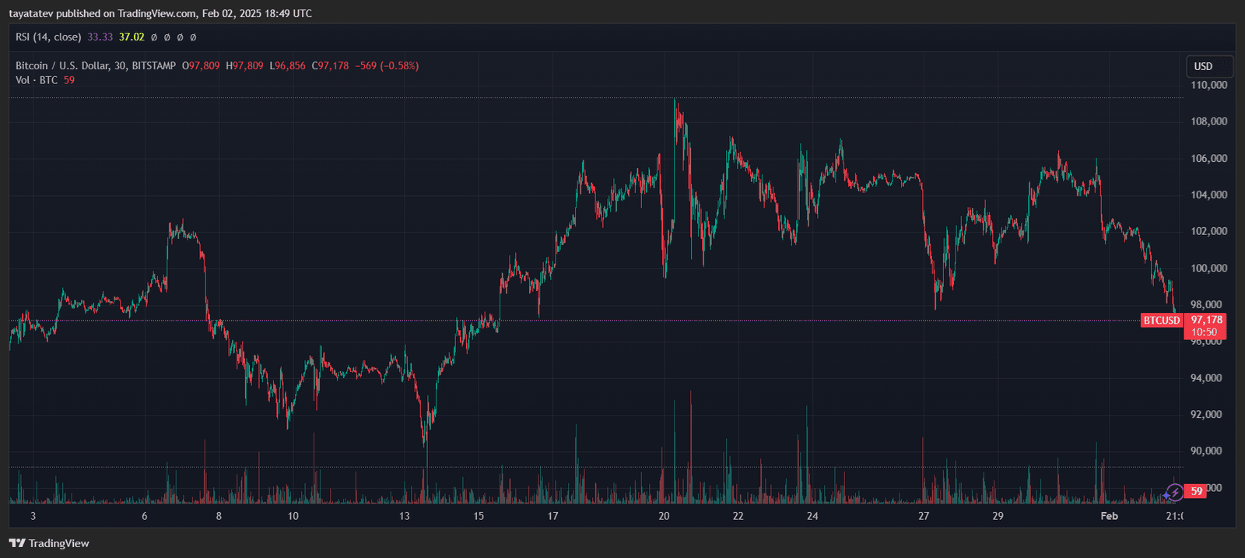Click the date label 15 on time axis
The image size is (1245, 558).
[479, 516]
